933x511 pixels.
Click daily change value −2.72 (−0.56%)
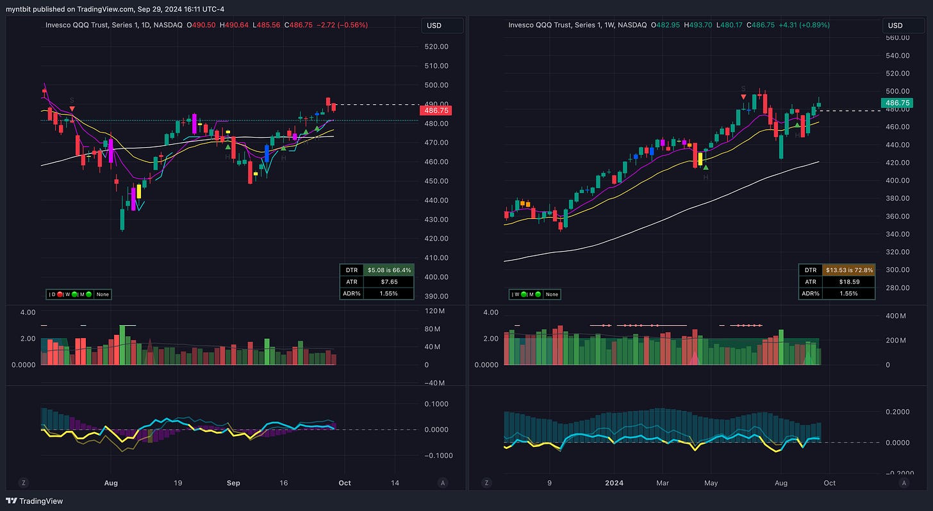coord(343,25)
